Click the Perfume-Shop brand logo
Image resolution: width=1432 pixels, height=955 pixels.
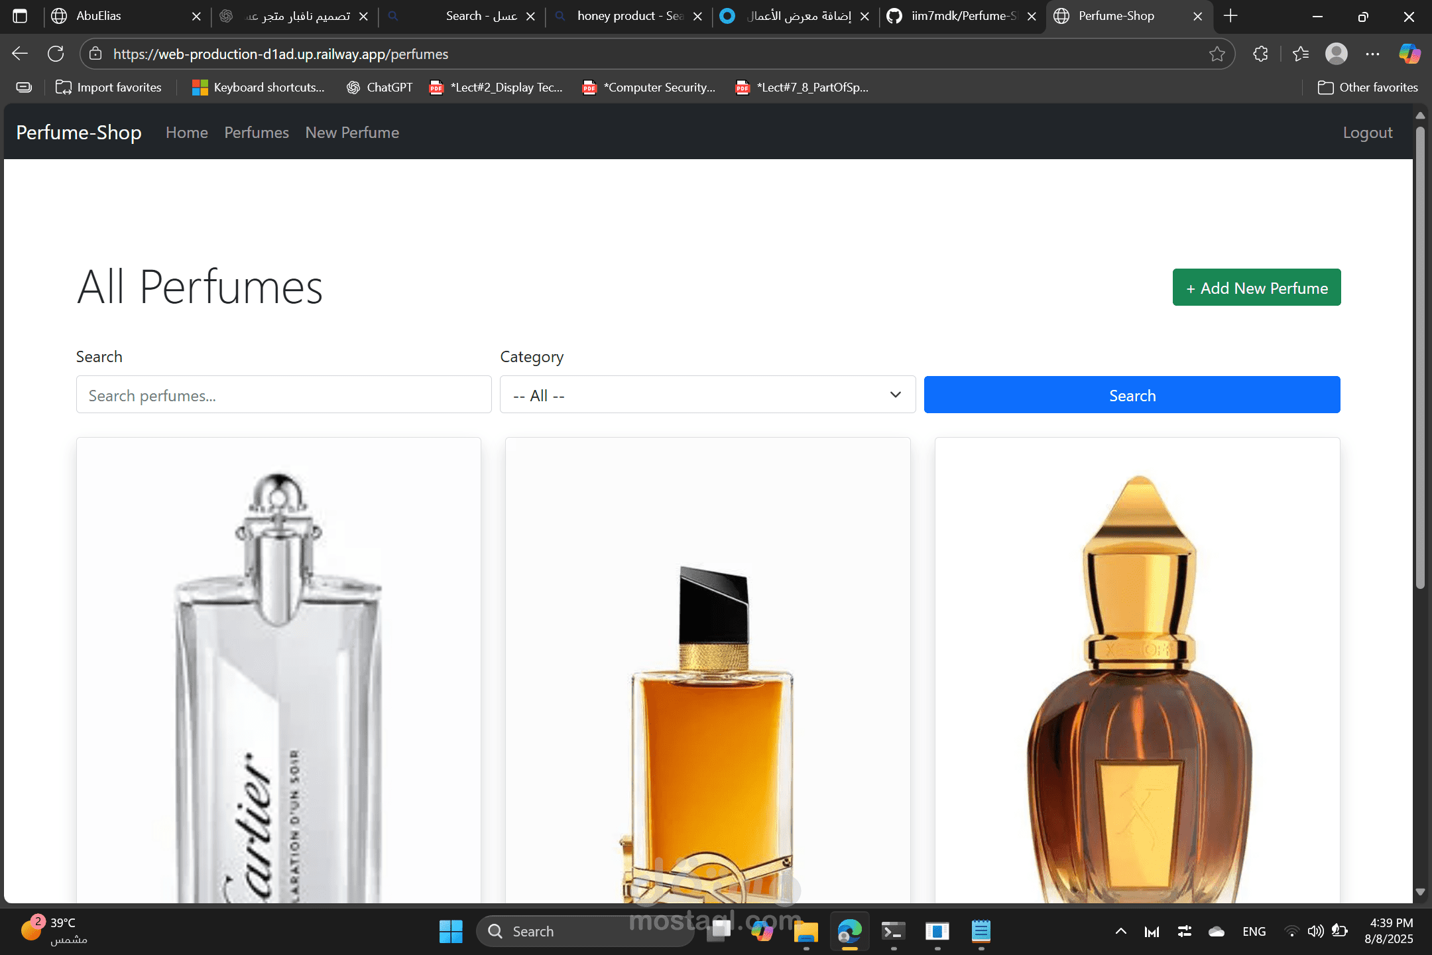[x=79, y=133]
